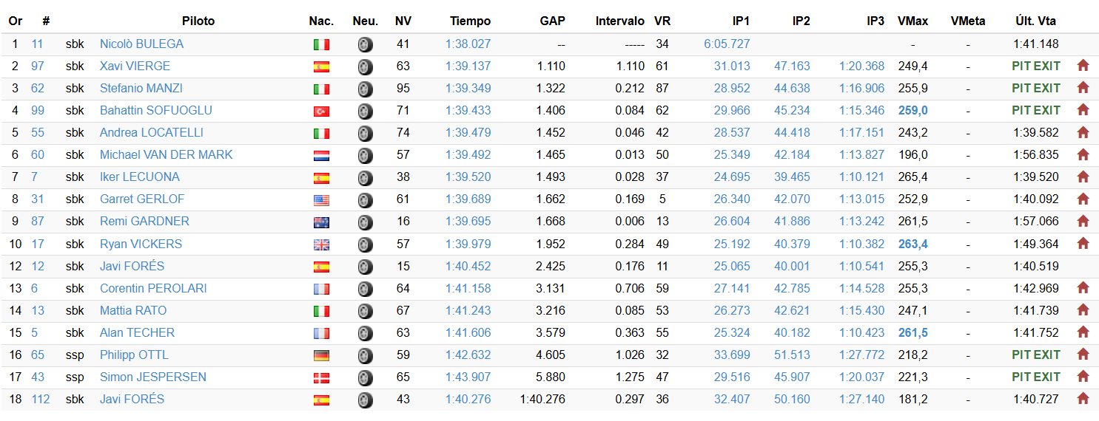
Task: Click the home icon in Ryan VICKERS's row
Action: point(1083,244)
